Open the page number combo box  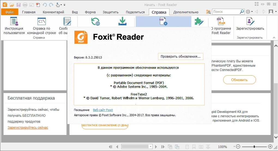click(137, 147)
